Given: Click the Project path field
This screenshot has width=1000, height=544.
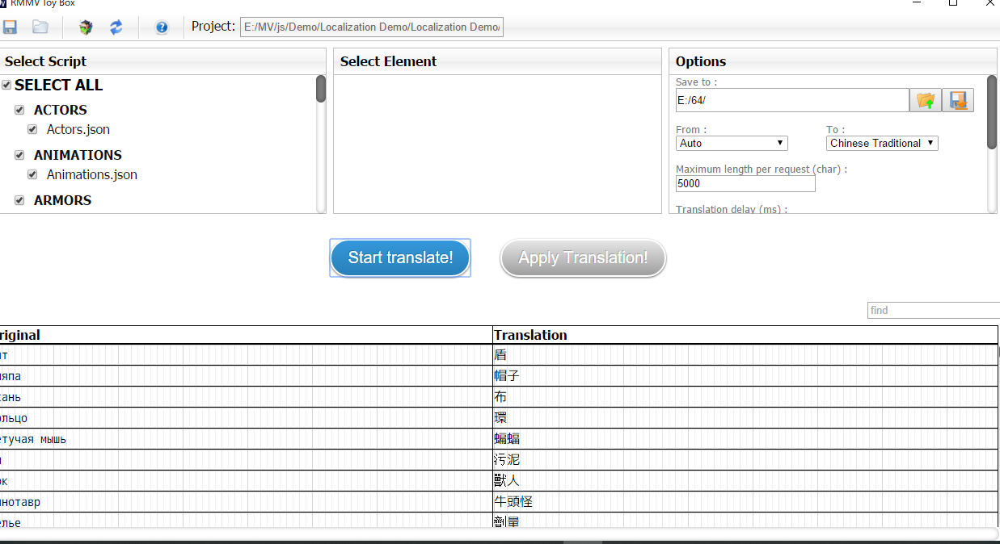Looking at the screenshot, I should coord(371,27).
